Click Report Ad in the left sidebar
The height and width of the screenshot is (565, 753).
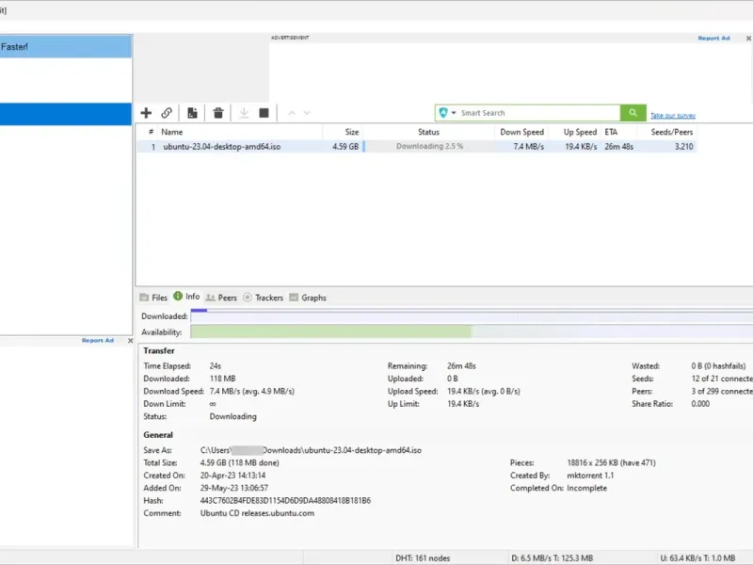(x=98, y=341)
